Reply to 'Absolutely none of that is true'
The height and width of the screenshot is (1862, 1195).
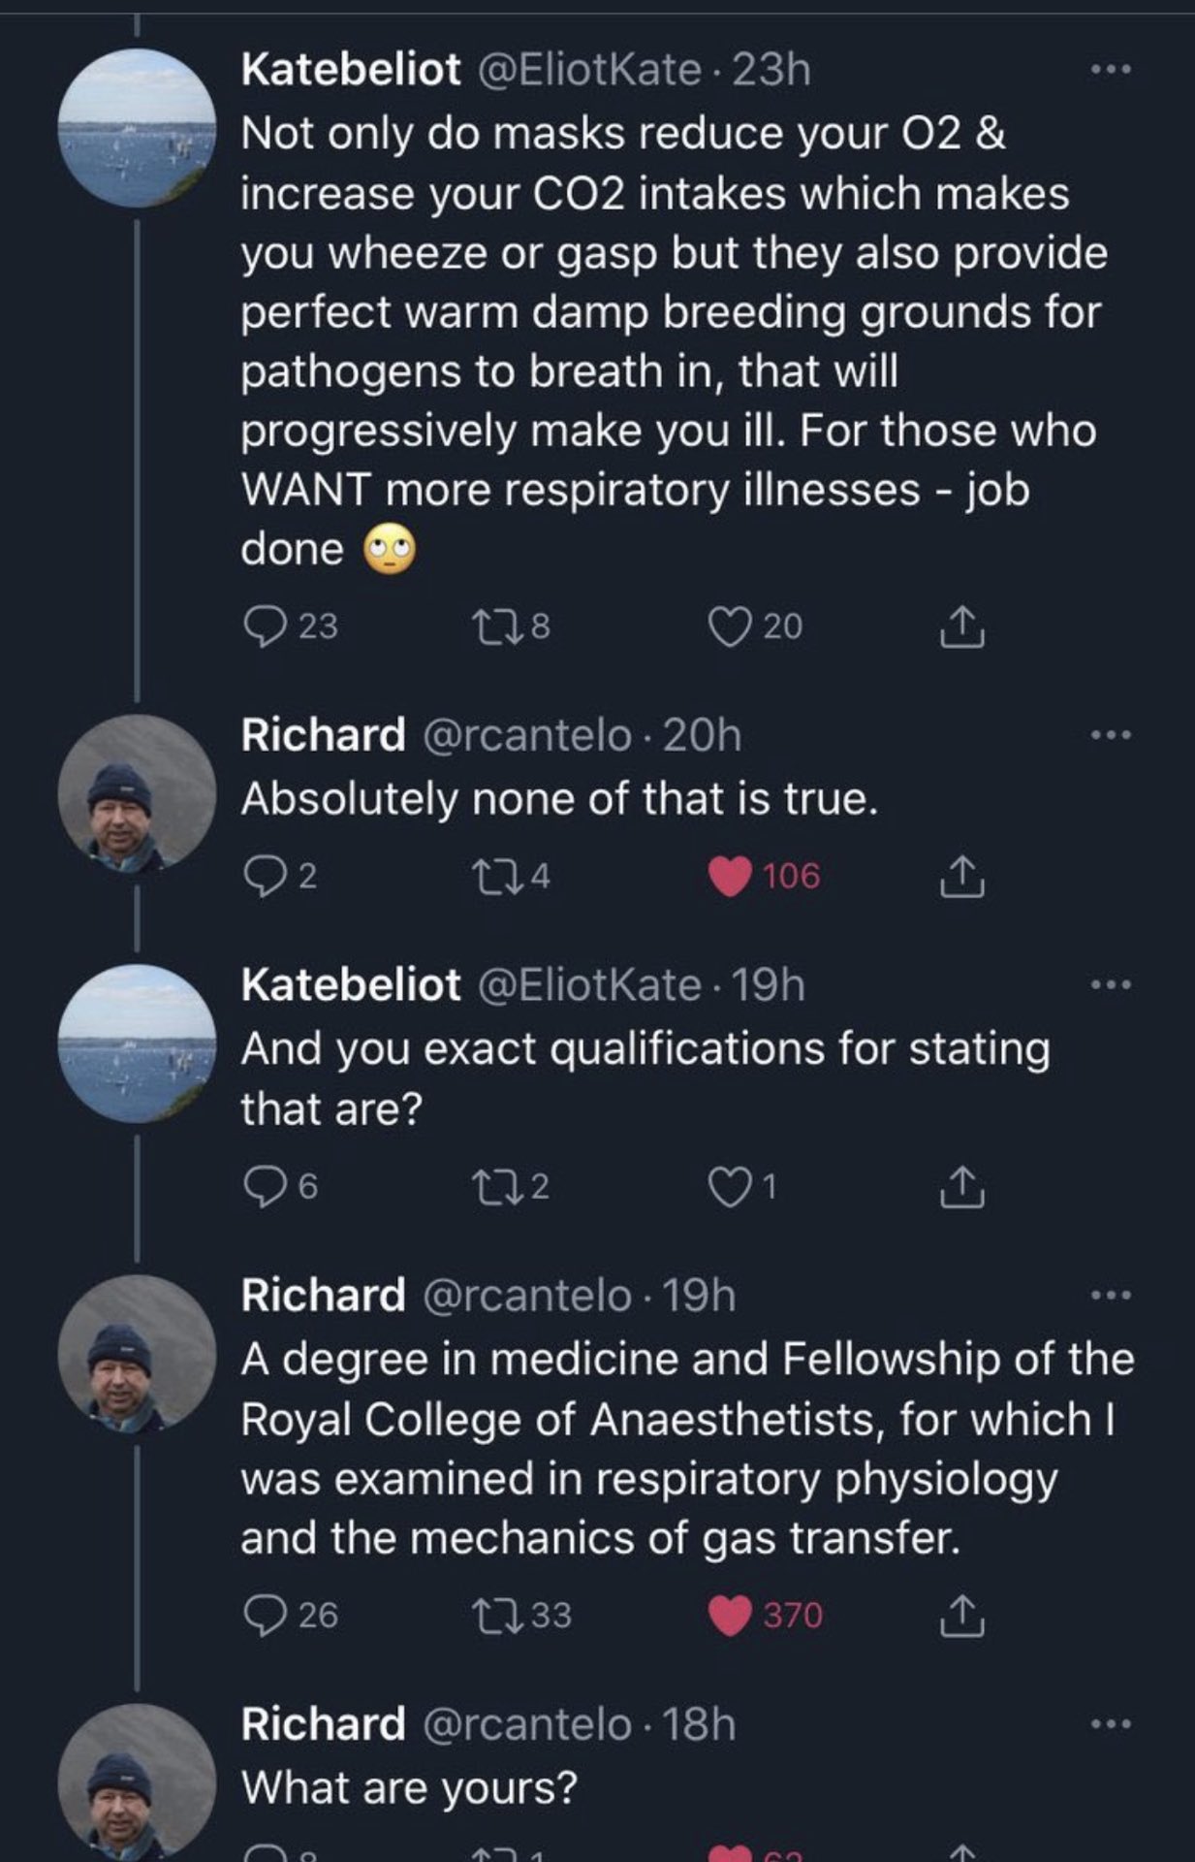[261, 877]
